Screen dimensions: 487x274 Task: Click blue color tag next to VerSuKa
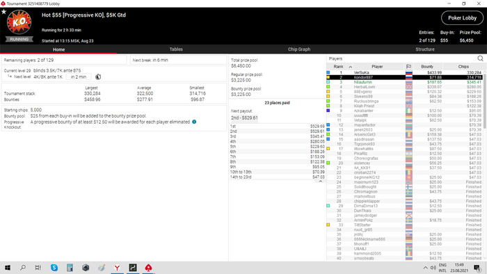(x=328, y=72)
